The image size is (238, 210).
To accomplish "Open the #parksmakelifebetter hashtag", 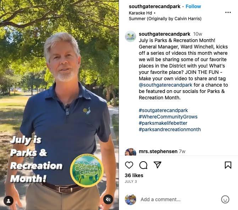I will (x=163, y=123).
